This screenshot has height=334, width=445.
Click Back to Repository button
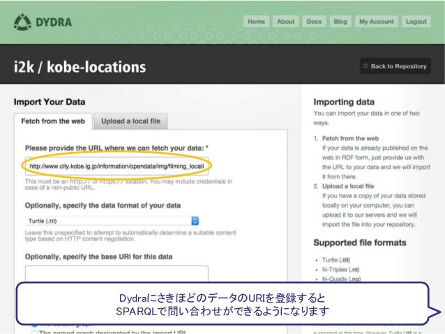coord(395,66)
